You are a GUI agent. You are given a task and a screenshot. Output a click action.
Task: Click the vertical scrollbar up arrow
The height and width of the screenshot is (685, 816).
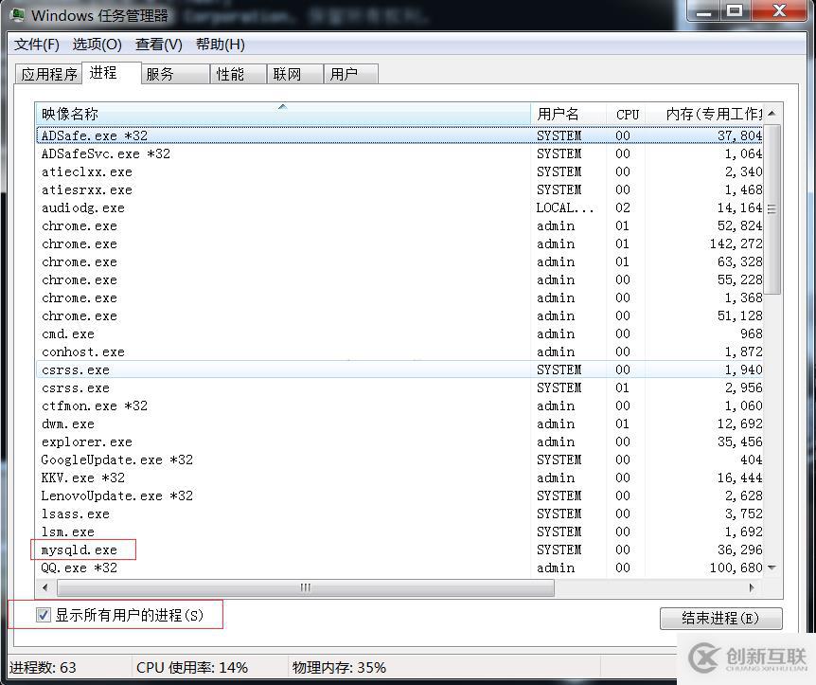point(772,113)
